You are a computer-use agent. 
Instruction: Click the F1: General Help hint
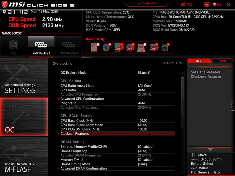pos(205,172)
